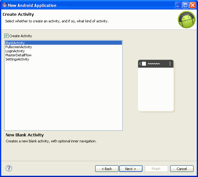
Task: Go to previous page with Back
Action: point(107,169)
